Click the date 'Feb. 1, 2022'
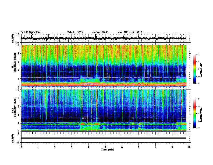Viewport: 213px width, 165px height. 75,32
